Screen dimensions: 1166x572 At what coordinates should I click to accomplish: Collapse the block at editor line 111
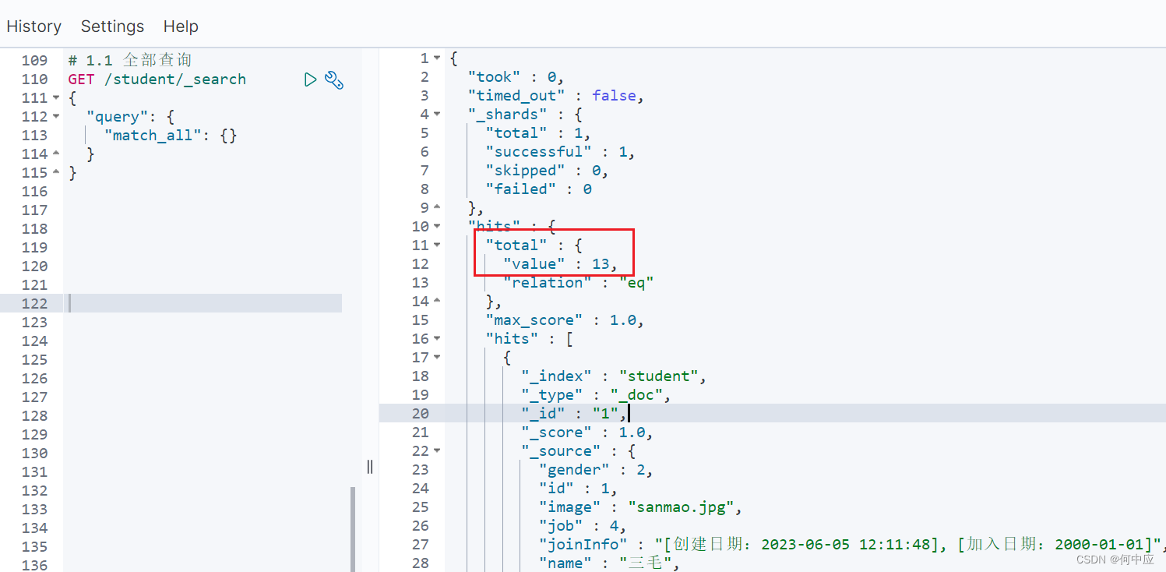click(55, 98)
